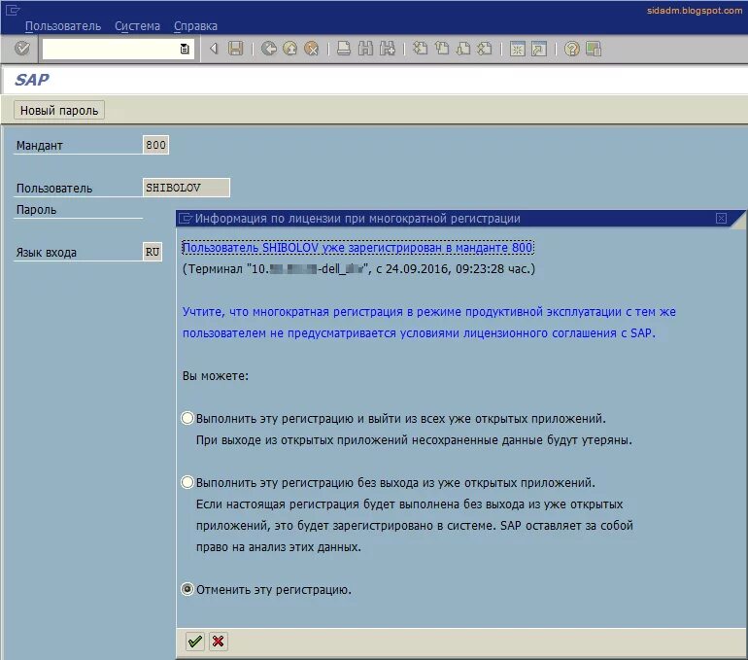Open the system menu icon at top-left

(x=13, y=10)
